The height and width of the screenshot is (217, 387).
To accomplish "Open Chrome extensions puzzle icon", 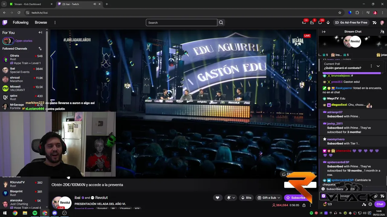I will [357, 13].
